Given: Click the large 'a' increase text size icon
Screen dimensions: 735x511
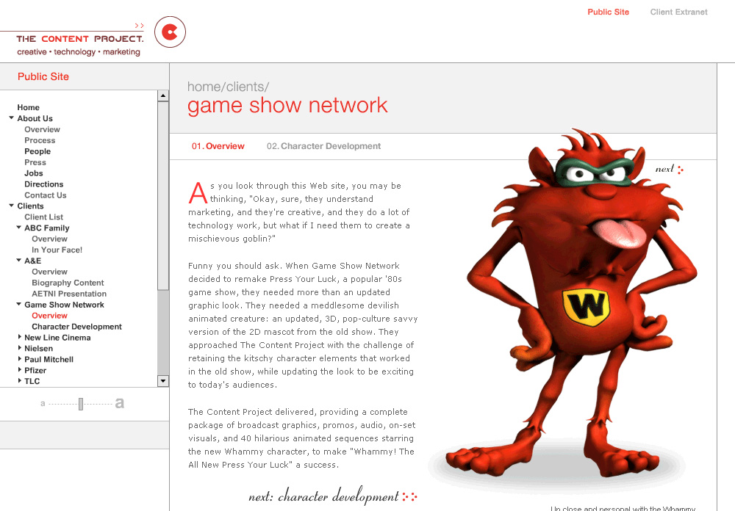Looking at the screenshot, I should click(119, 403).
